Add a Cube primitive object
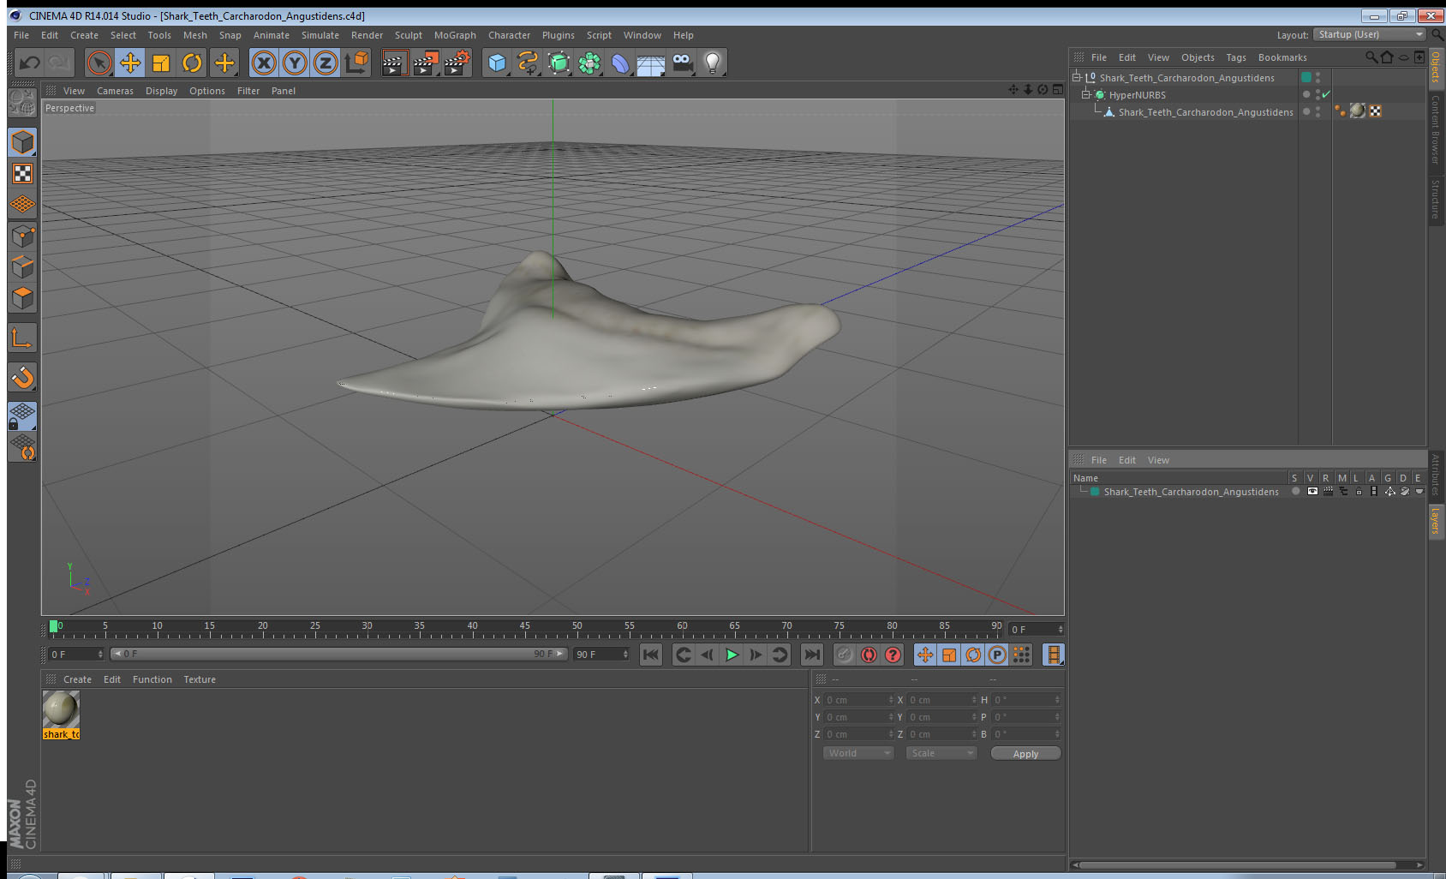 497,63
